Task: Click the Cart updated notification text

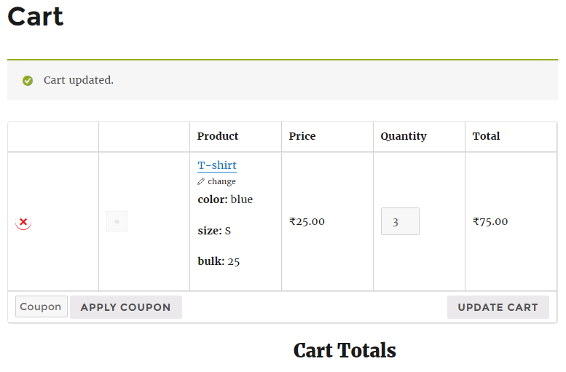Action: [x=79, y=80]
